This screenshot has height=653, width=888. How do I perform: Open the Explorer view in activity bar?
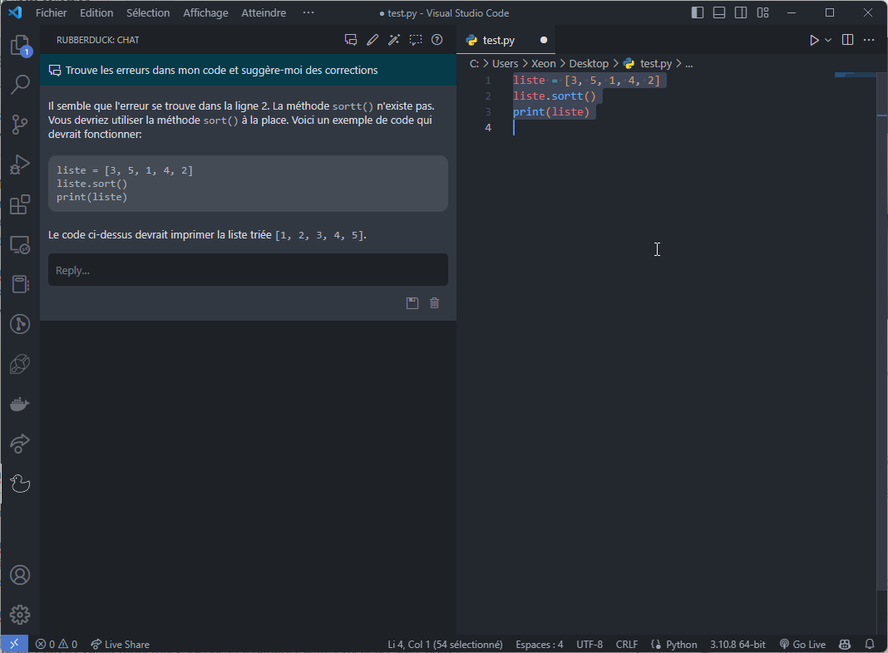[21, 45]
